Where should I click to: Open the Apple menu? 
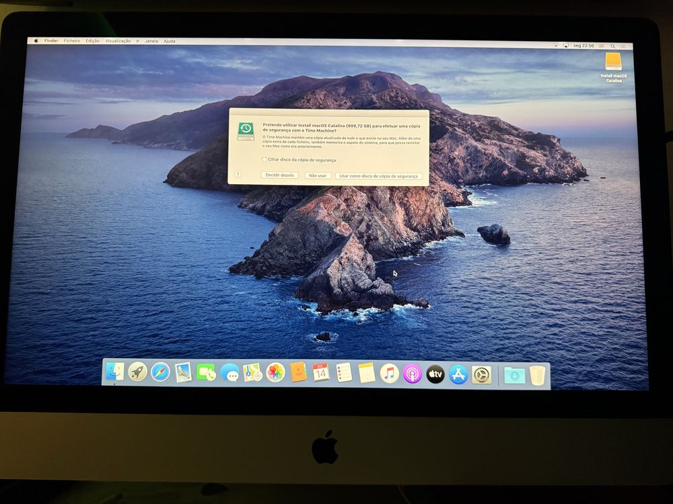[x=36, y=41]
